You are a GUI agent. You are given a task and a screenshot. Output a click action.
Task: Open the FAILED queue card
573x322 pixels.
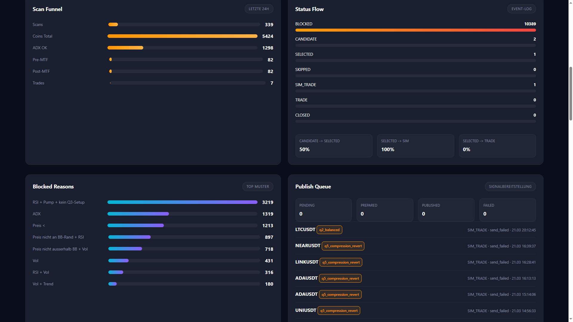[x=507, y=210]
